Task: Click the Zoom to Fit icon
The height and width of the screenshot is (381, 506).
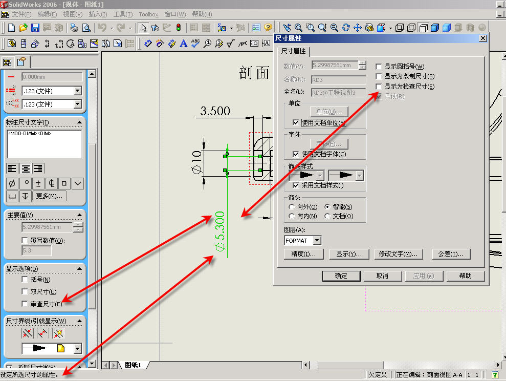Action: 298,28
